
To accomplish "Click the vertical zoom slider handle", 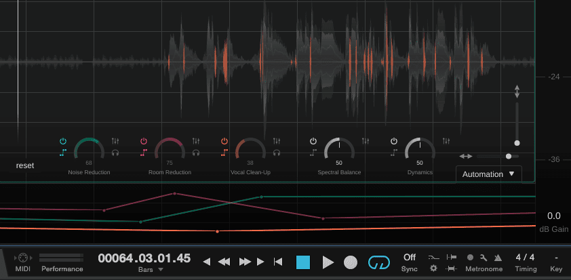I will [517, 143].
